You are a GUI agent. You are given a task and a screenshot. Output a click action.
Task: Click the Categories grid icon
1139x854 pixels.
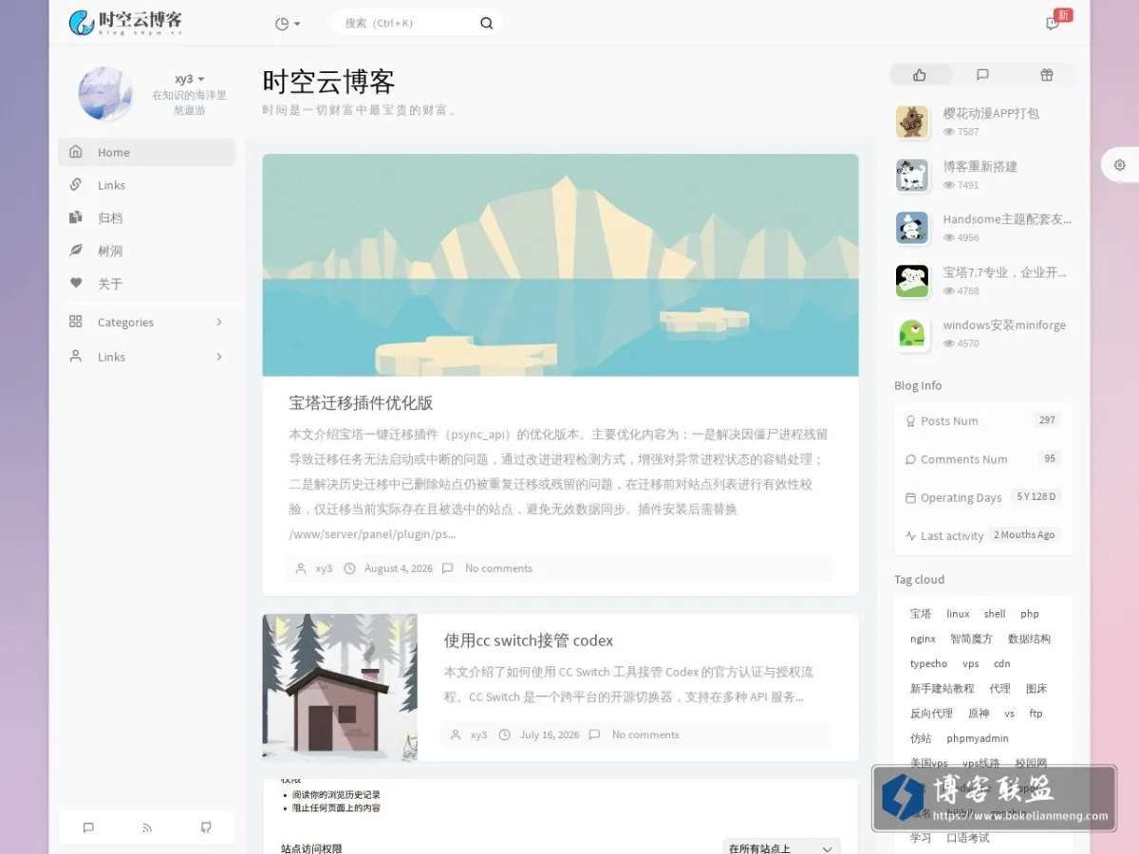[76, 322]
